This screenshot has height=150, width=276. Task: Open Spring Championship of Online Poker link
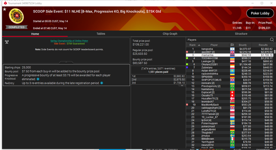point(69,41)
